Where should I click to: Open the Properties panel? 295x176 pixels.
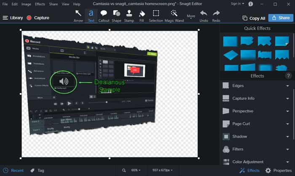click(279, 171)
